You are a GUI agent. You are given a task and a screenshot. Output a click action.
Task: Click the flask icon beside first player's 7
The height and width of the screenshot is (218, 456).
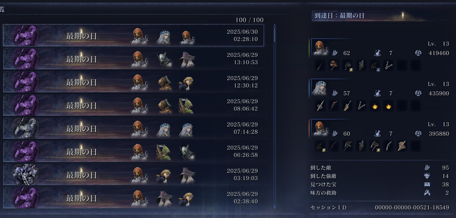[377, 53]
